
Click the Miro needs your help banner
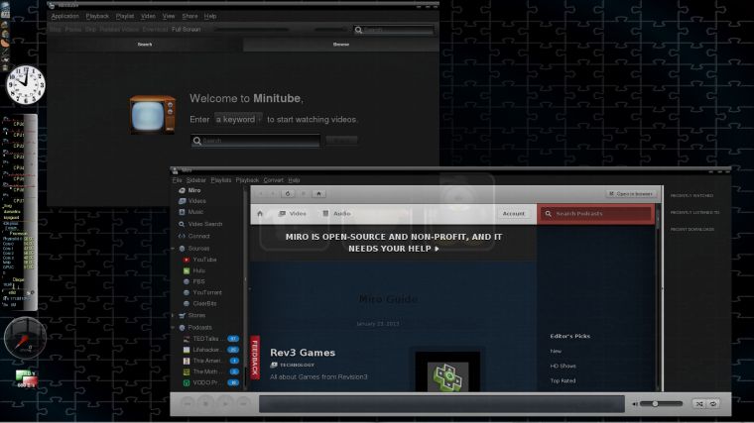point(393,243)
